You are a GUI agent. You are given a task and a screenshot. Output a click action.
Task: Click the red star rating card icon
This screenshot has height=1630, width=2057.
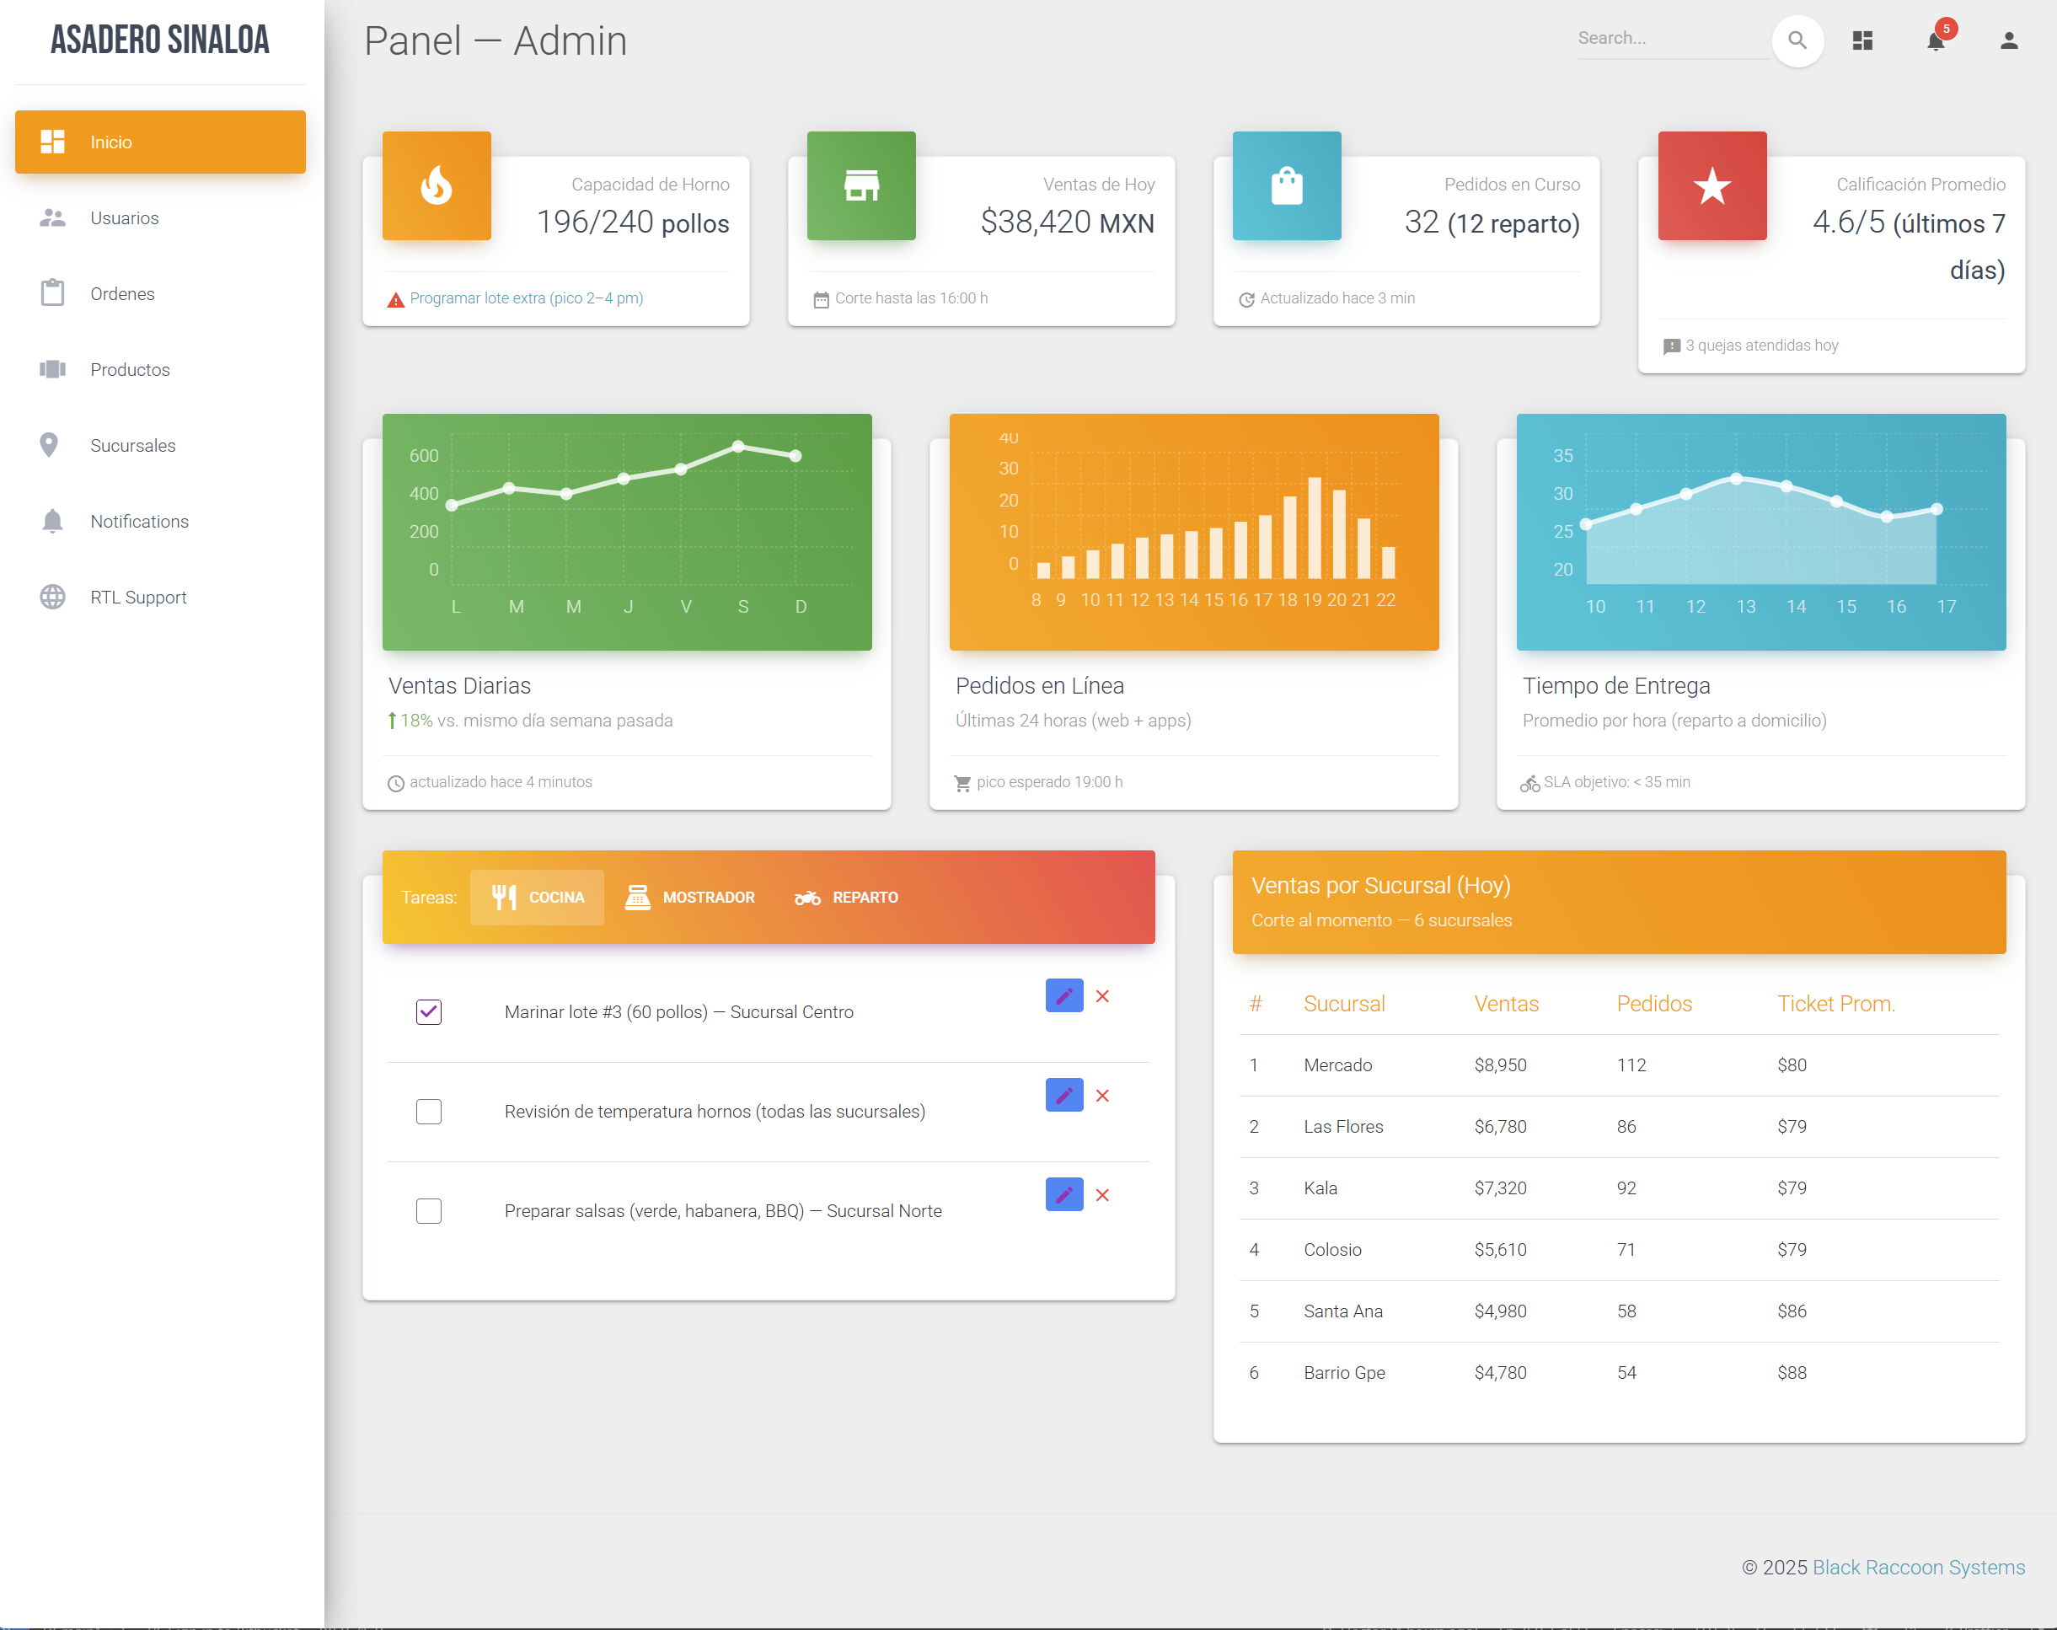click(1711, 185)
